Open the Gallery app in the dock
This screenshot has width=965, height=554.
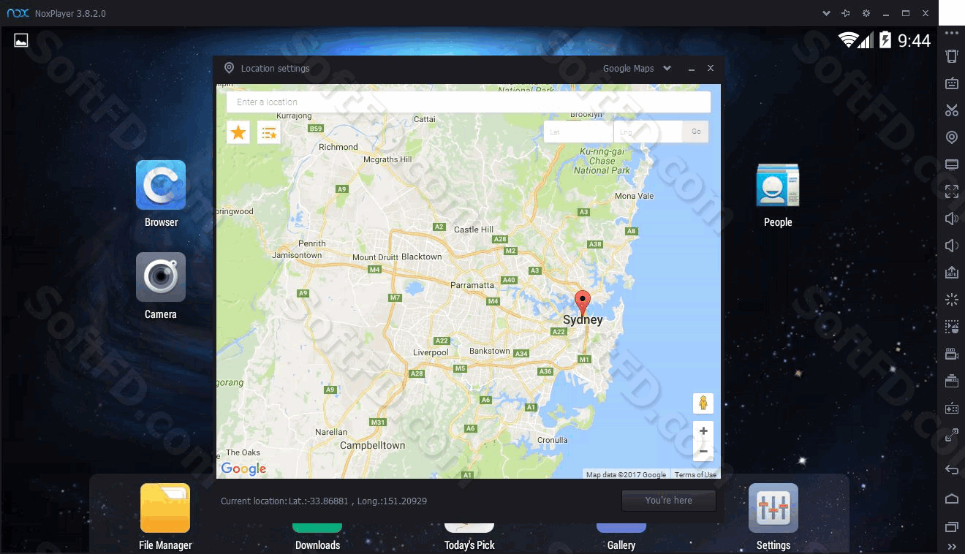[621, 528]
